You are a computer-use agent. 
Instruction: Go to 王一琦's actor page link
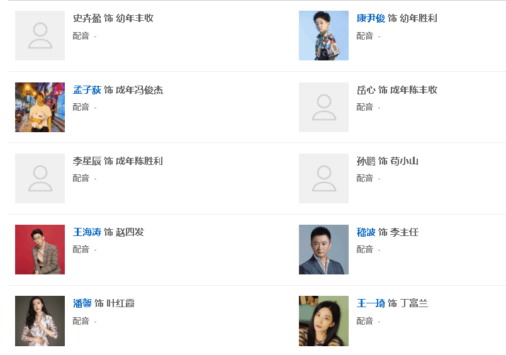[x=371, y=303]
